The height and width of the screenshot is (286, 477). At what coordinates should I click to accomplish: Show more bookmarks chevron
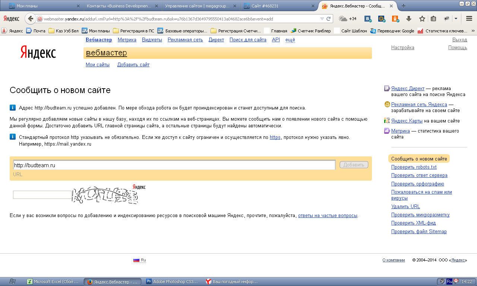tap(473, 31)
